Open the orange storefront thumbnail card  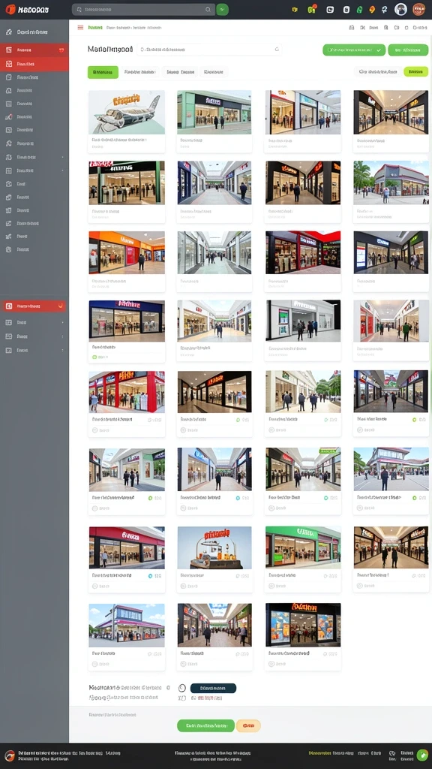click(x=127, y=262)
